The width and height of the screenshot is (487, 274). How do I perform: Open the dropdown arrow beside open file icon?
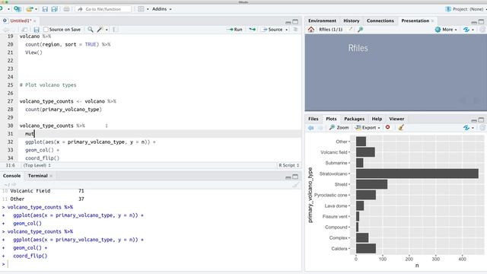[x=36, y=9]
